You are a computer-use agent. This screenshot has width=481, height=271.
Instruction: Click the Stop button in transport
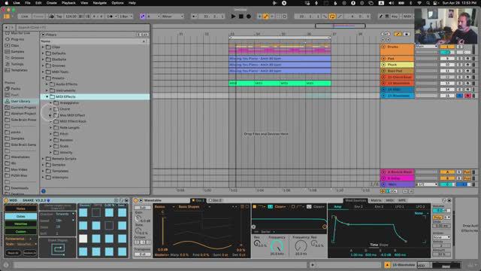[x=241, y=17]
